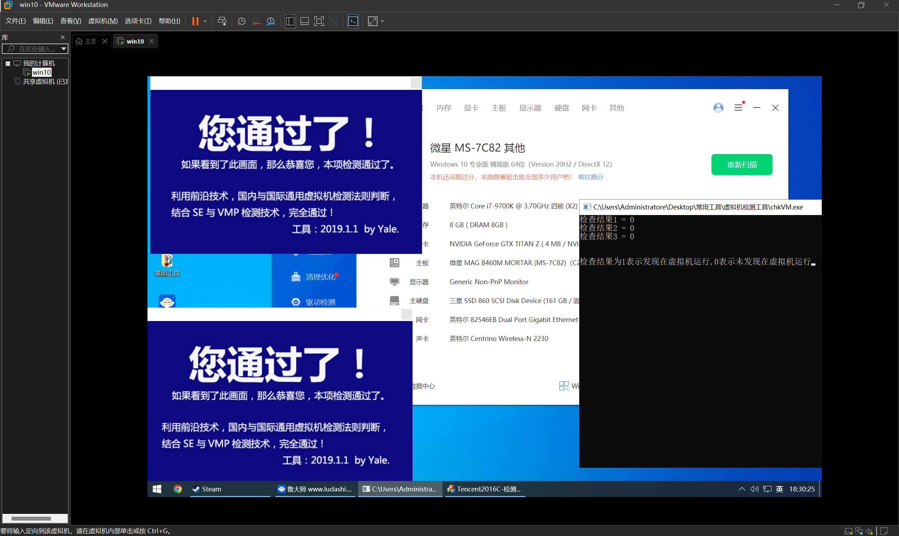Close the win10 VM tab

[151, 41]
